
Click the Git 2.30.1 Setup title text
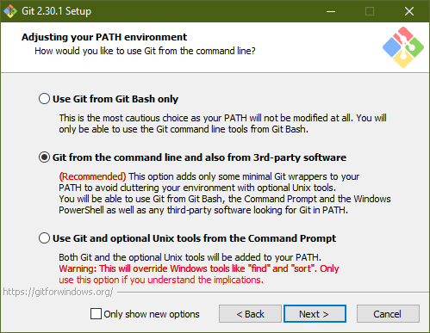pos(56,11)
